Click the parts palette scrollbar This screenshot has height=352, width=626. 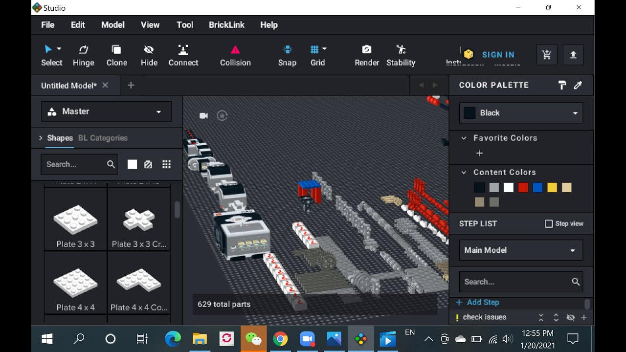click(177, 210)
